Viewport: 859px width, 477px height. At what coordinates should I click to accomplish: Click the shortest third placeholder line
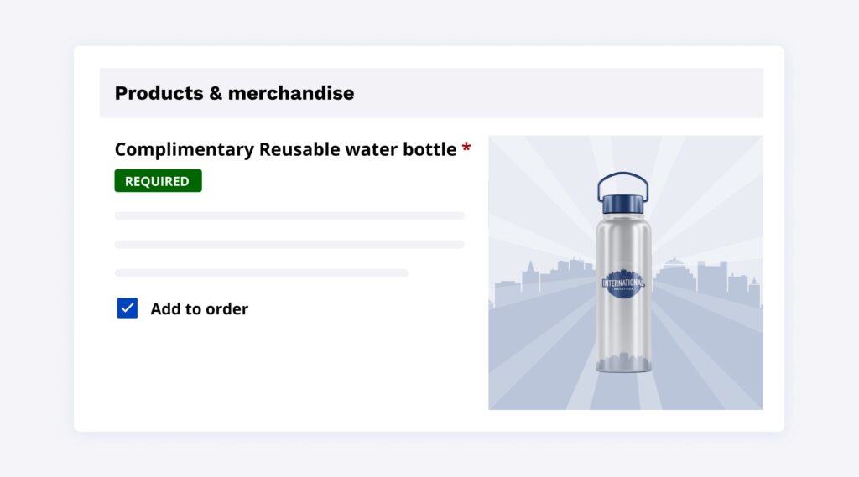pos(261,273)
